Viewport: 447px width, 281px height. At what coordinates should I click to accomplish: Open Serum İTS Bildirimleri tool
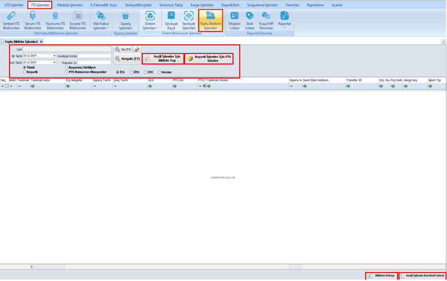(33, 21)
